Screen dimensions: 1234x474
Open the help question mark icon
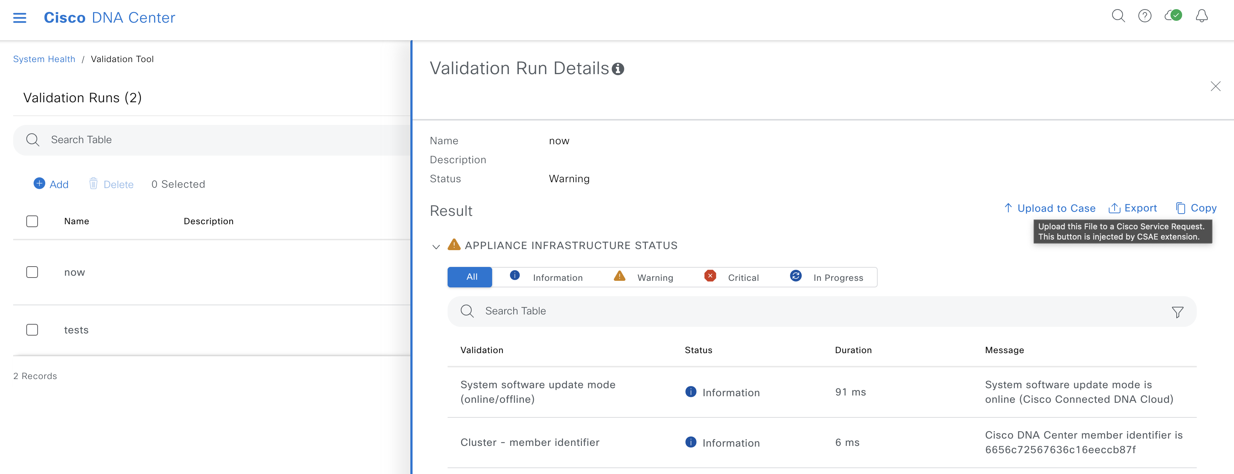[1145, 16]
